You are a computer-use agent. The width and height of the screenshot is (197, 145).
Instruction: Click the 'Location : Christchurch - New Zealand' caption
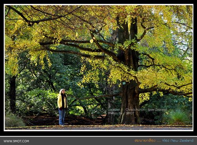(x=137, y=109)
